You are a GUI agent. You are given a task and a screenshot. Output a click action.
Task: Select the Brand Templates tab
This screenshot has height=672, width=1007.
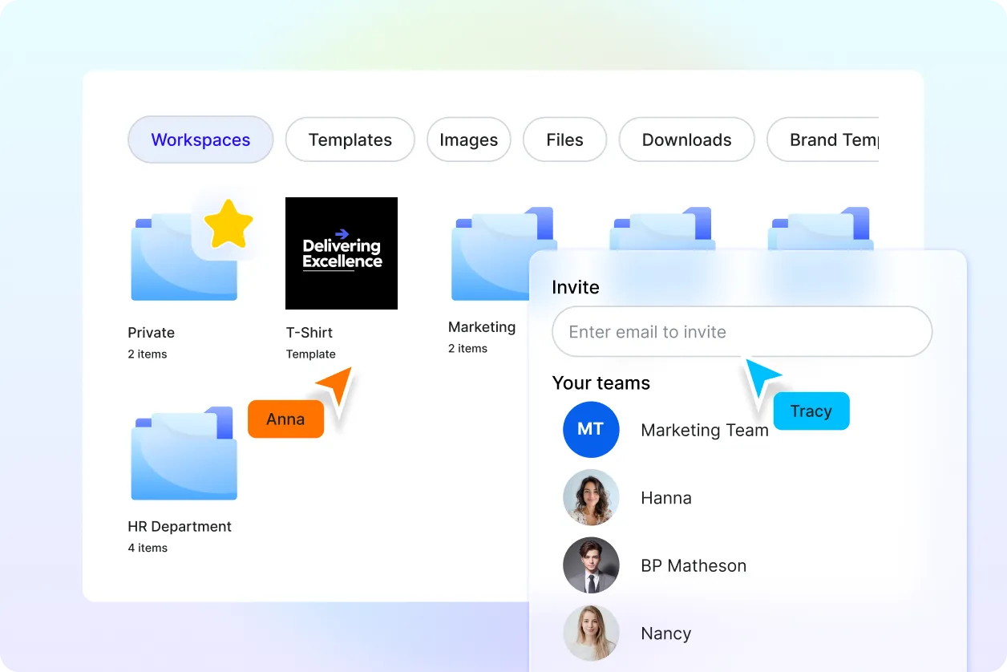(823, 140)
